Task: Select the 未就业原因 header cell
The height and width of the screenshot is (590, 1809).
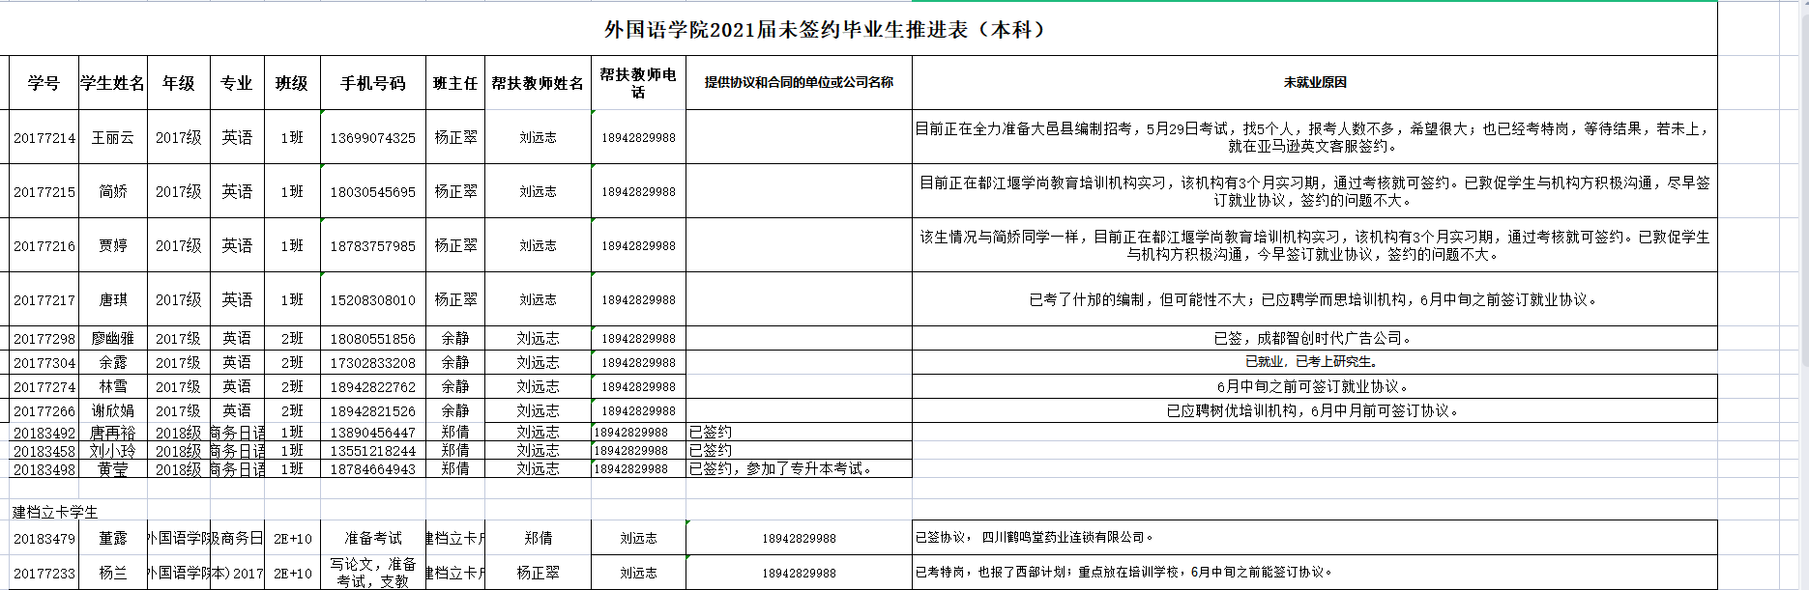Action: click(1315, 83)
